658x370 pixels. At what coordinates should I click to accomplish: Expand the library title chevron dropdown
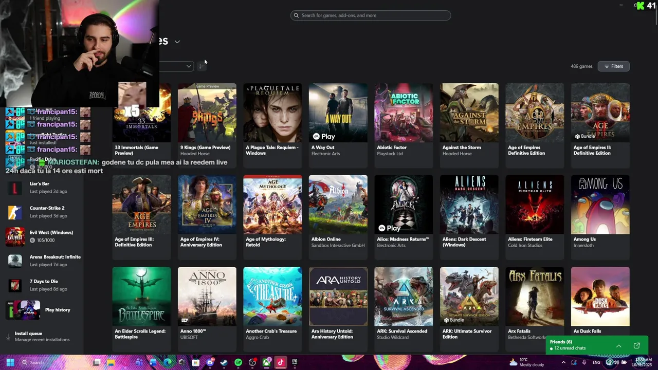(x=177, y=42)
